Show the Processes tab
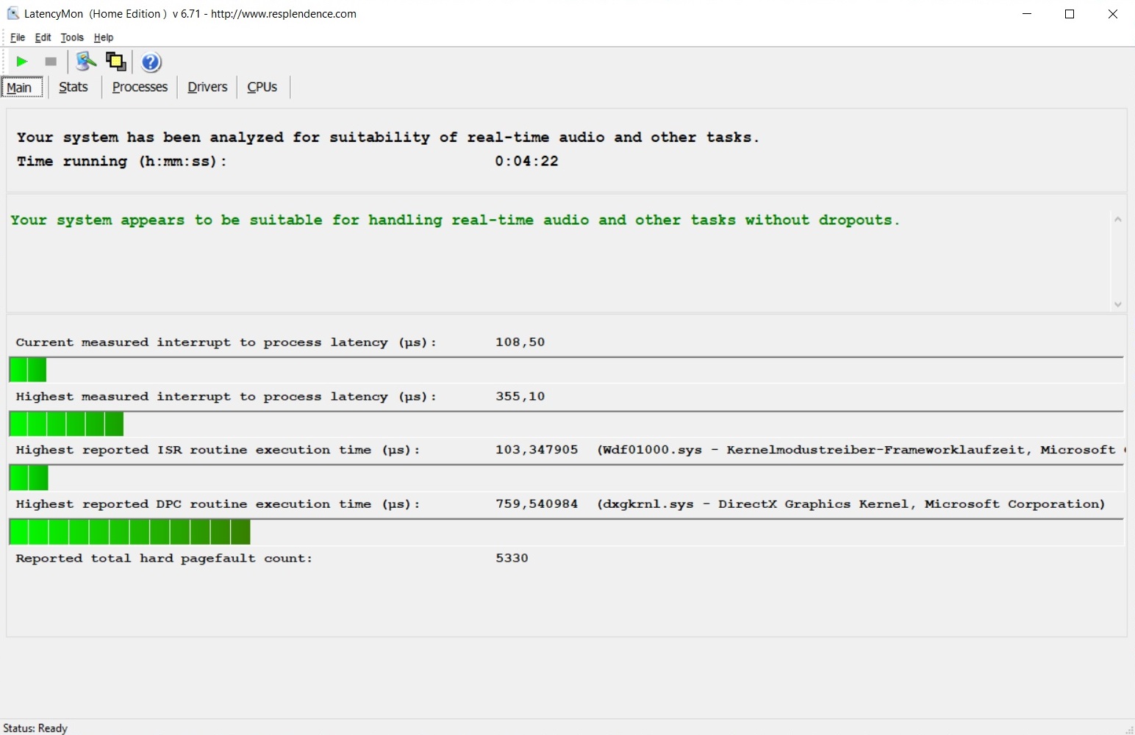The width and height of the screenshot is (1135, 735). coord(140,87)
